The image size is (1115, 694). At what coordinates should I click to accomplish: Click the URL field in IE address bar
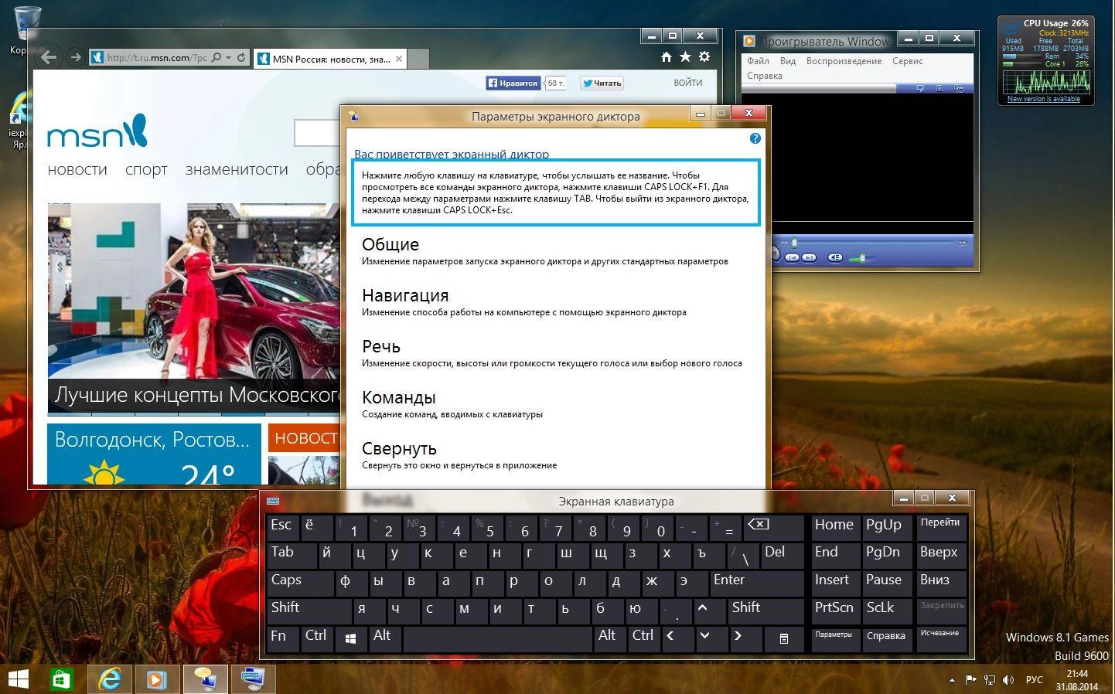[x=157, y=57]
